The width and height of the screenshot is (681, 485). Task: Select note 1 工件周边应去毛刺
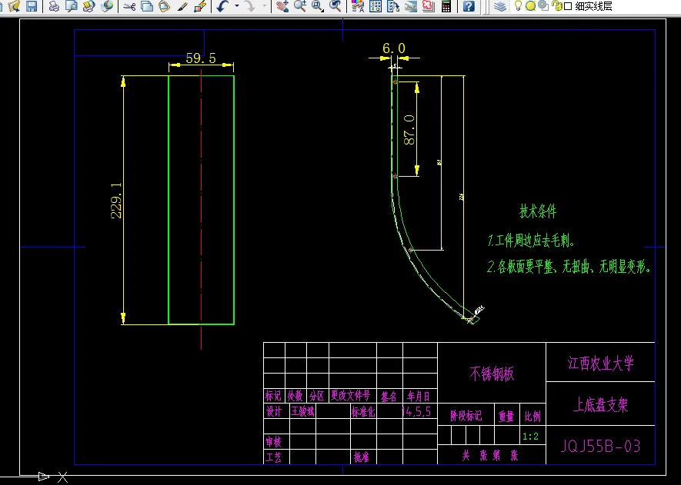click(531, 241)
